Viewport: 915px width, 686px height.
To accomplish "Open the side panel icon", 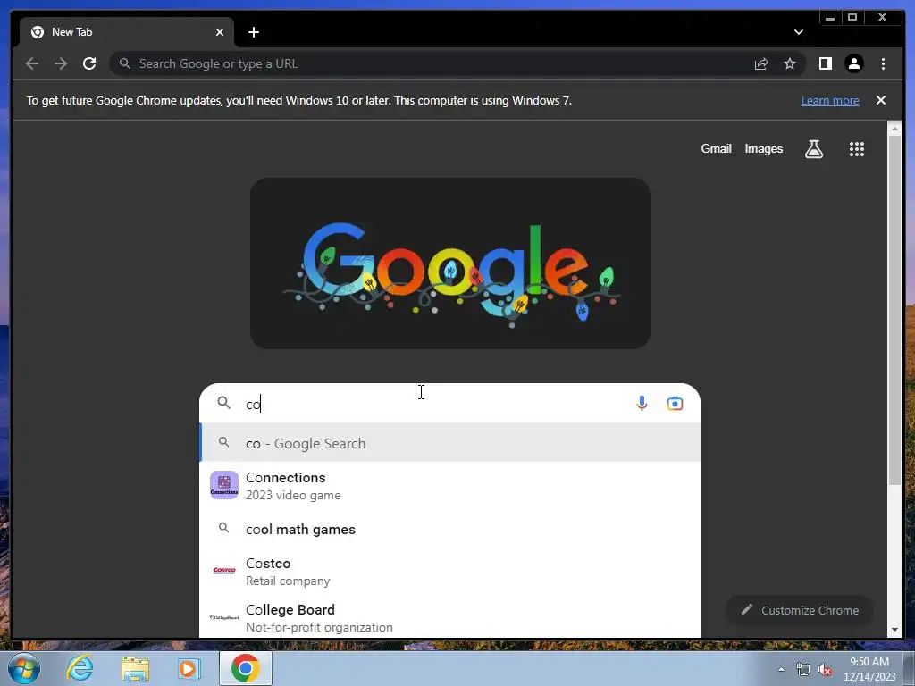I will pos(825,63).
